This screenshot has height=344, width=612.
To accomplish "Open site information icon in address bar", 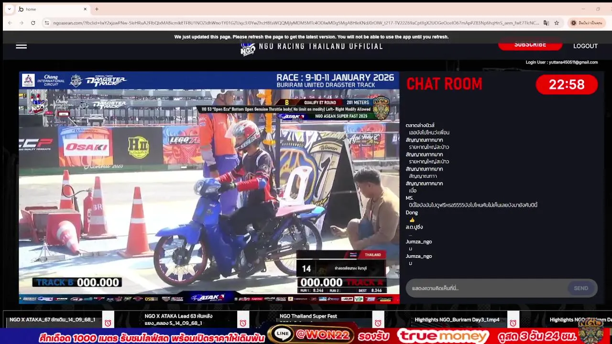I will pos(46,23).
